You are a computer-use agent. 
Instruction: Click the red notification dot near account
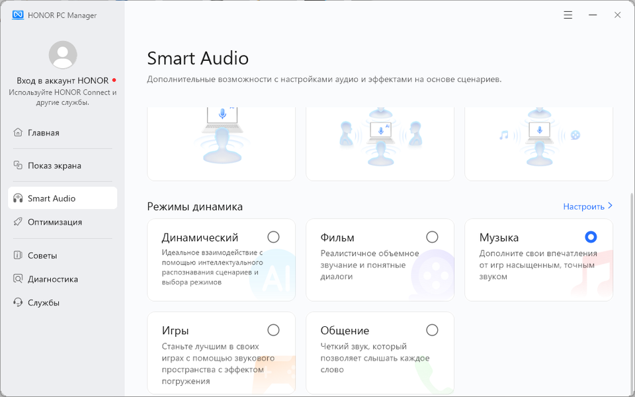click(x=114, y=80)
